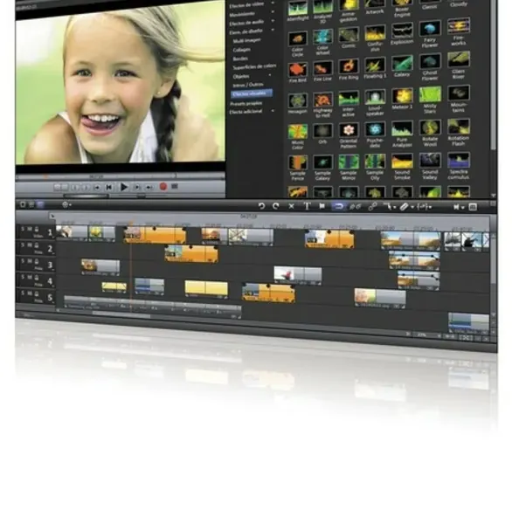Click the bracket insert mode icon in the toolbar
512x524 pixels.
click(422, 207)
